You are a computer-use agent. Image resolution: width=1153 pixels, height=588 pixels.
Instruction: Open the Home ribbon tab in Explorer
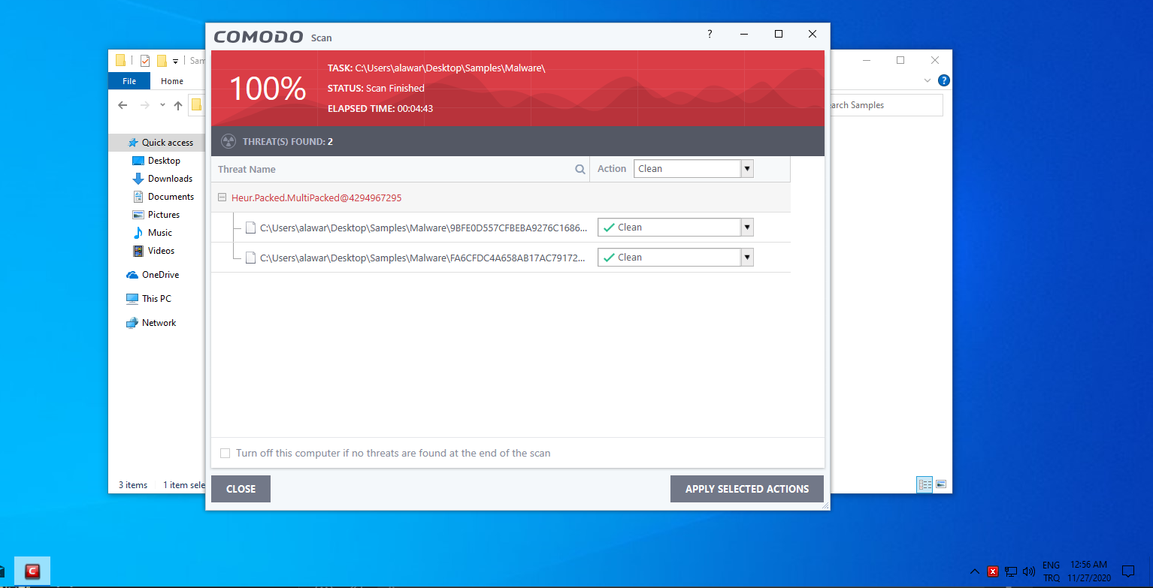pos(172,81)
